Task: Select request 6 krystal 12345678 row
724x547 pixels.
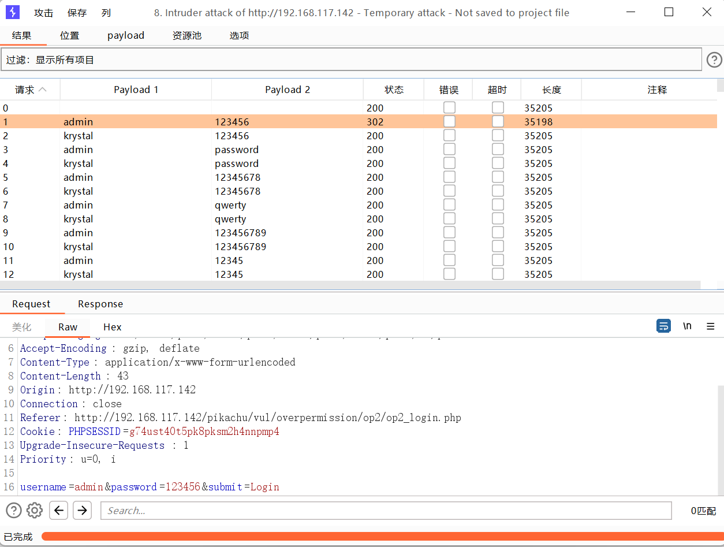Action: 359,191
